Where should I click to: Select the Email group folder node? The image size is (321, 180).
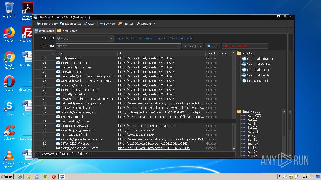[x=249, y=111]
